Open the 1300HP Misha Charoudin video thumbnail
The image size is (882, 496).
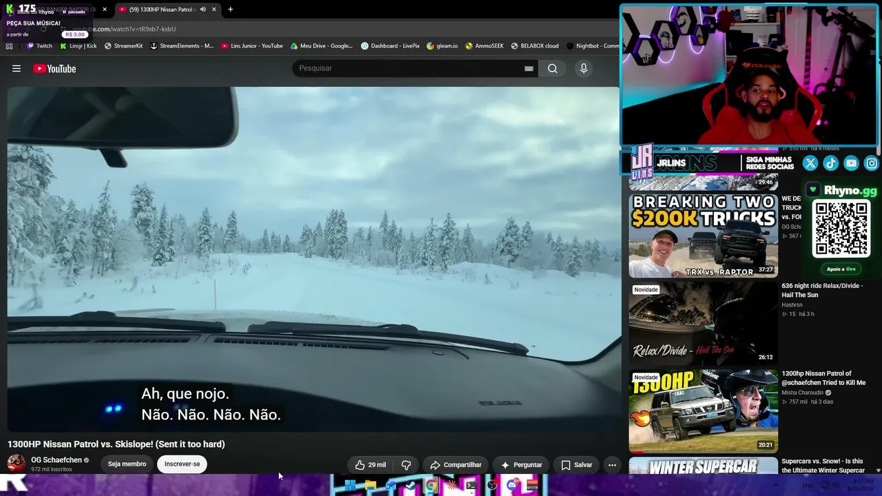point(703,411)
